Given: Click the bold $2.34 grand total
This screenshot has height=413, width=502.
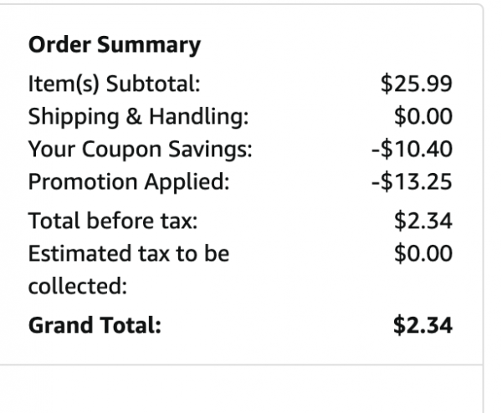Looking at the screenshot, I should pyautogui.click(x=423, y=325).
